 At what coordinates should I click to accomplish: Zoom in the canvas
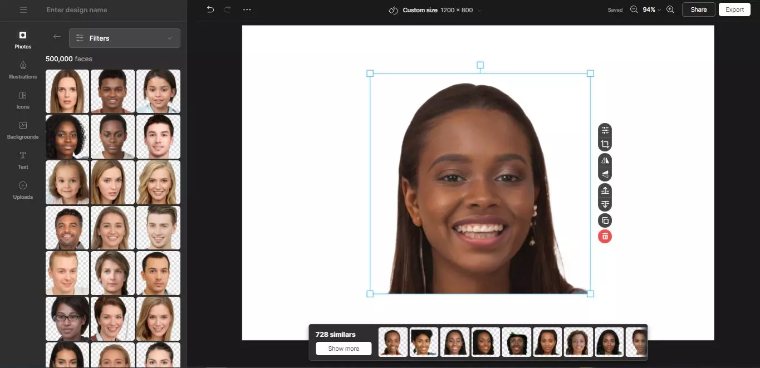click(x=670, y=9)
